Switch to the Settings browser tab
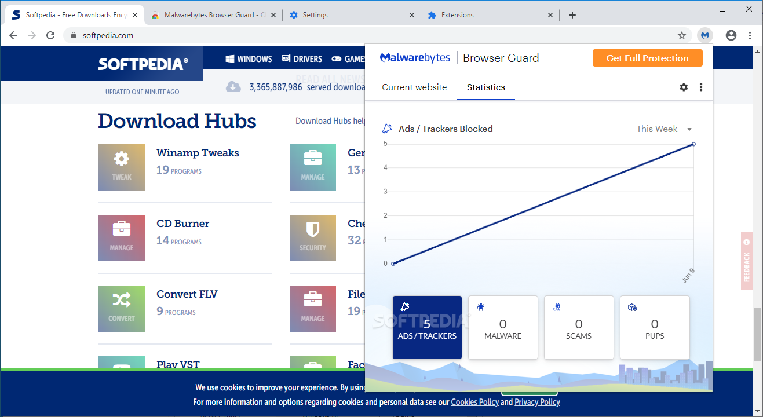Viewport: 763px width, 417px height. pos(352,15)
